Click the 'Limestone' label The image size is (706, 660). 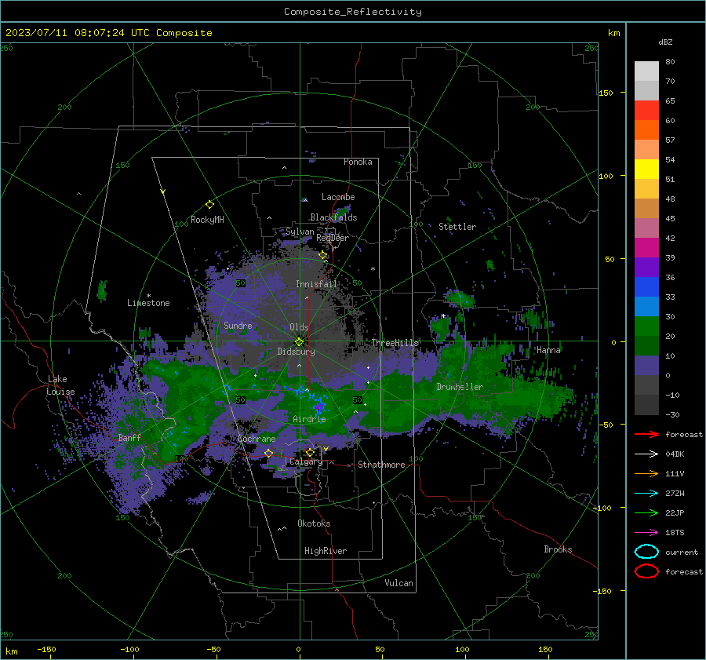(x=148, y=303)
